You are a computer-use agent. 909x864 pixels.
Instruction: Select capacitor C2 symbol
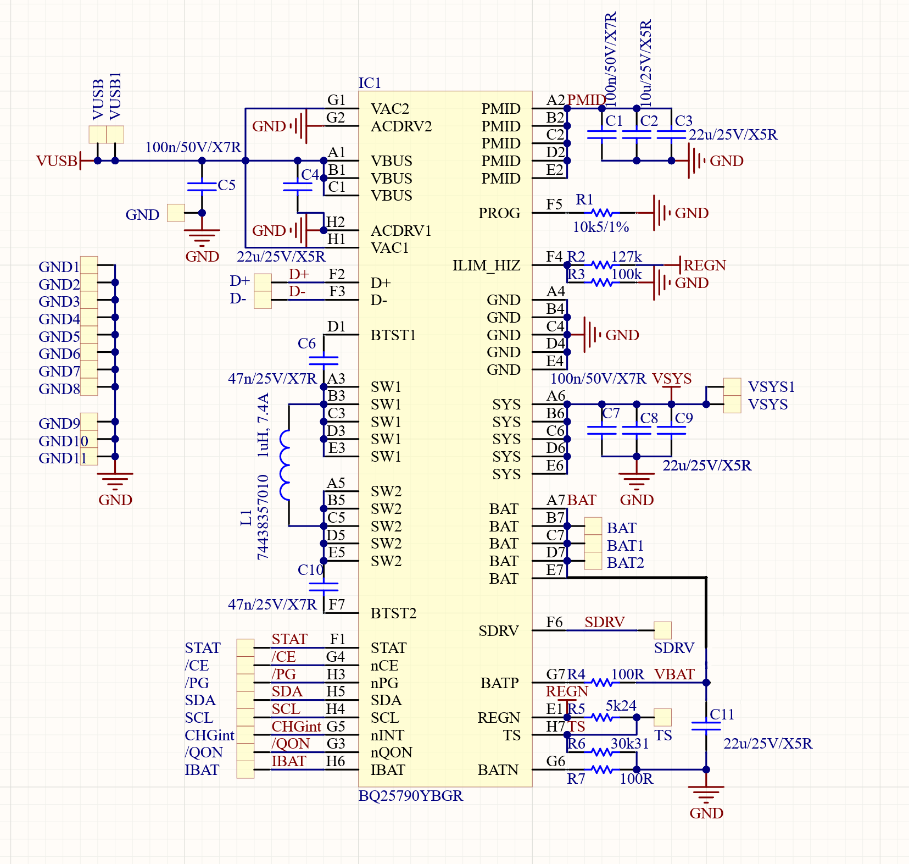click(637, 134)
